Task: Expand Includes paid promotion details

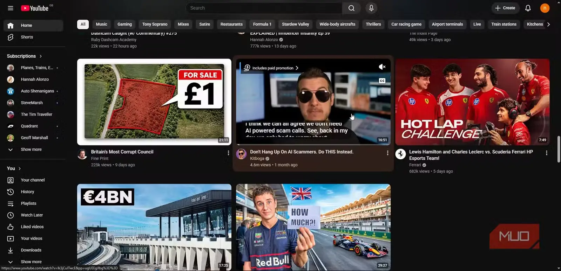Action: coord(271,68)
